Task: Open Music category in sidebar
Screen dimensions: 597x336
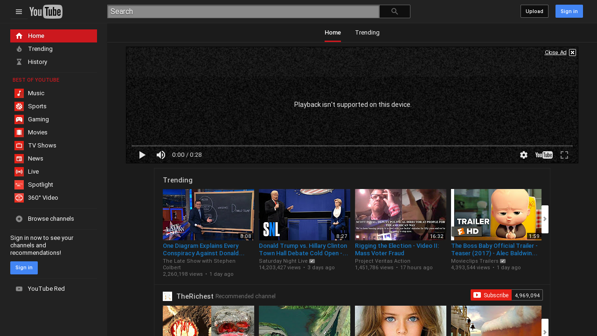Action: tap(54, 93)
